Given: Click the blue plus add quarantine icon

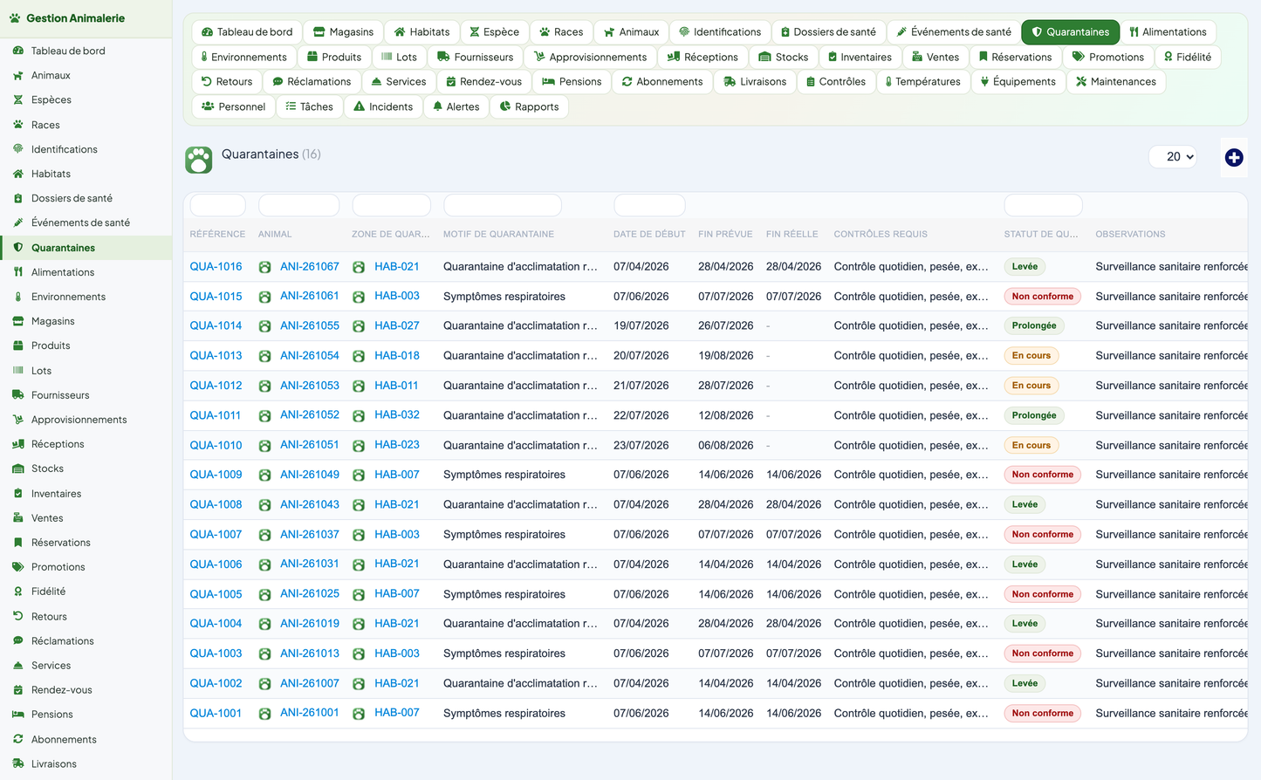Looking at the screenshot, I should (x=1233, y=157).
